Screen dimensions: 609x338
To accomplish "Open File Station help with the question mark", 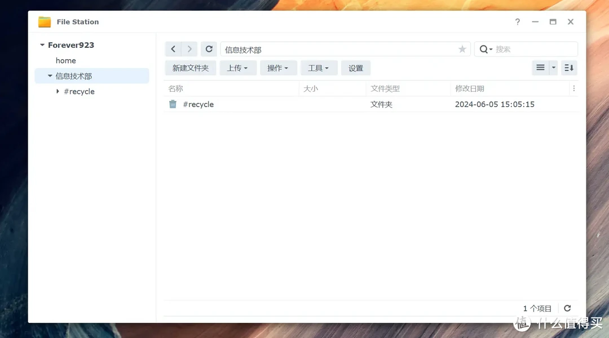I will [517, 21].
